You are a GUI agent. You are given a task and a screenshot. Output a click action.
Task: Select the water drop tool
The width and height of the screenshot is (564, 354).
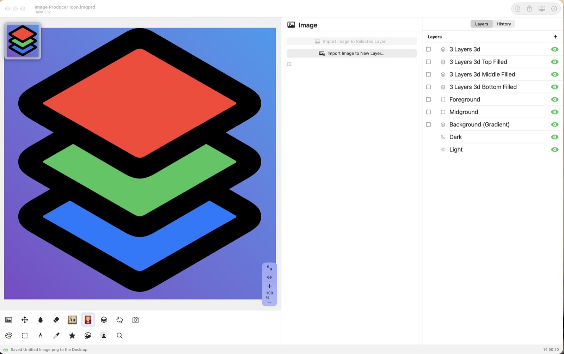coord(41,320)
